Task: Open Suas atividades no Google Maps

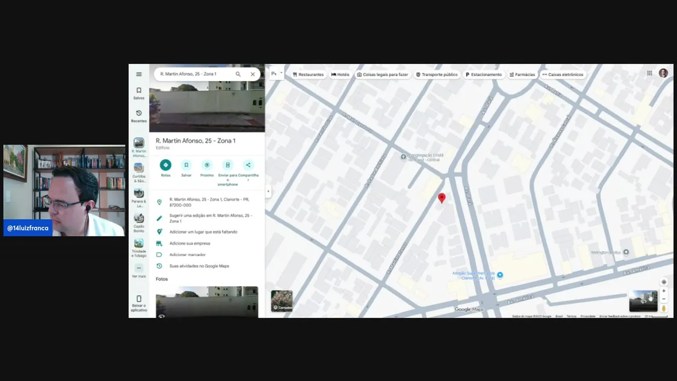Action: tap(199, 266)
